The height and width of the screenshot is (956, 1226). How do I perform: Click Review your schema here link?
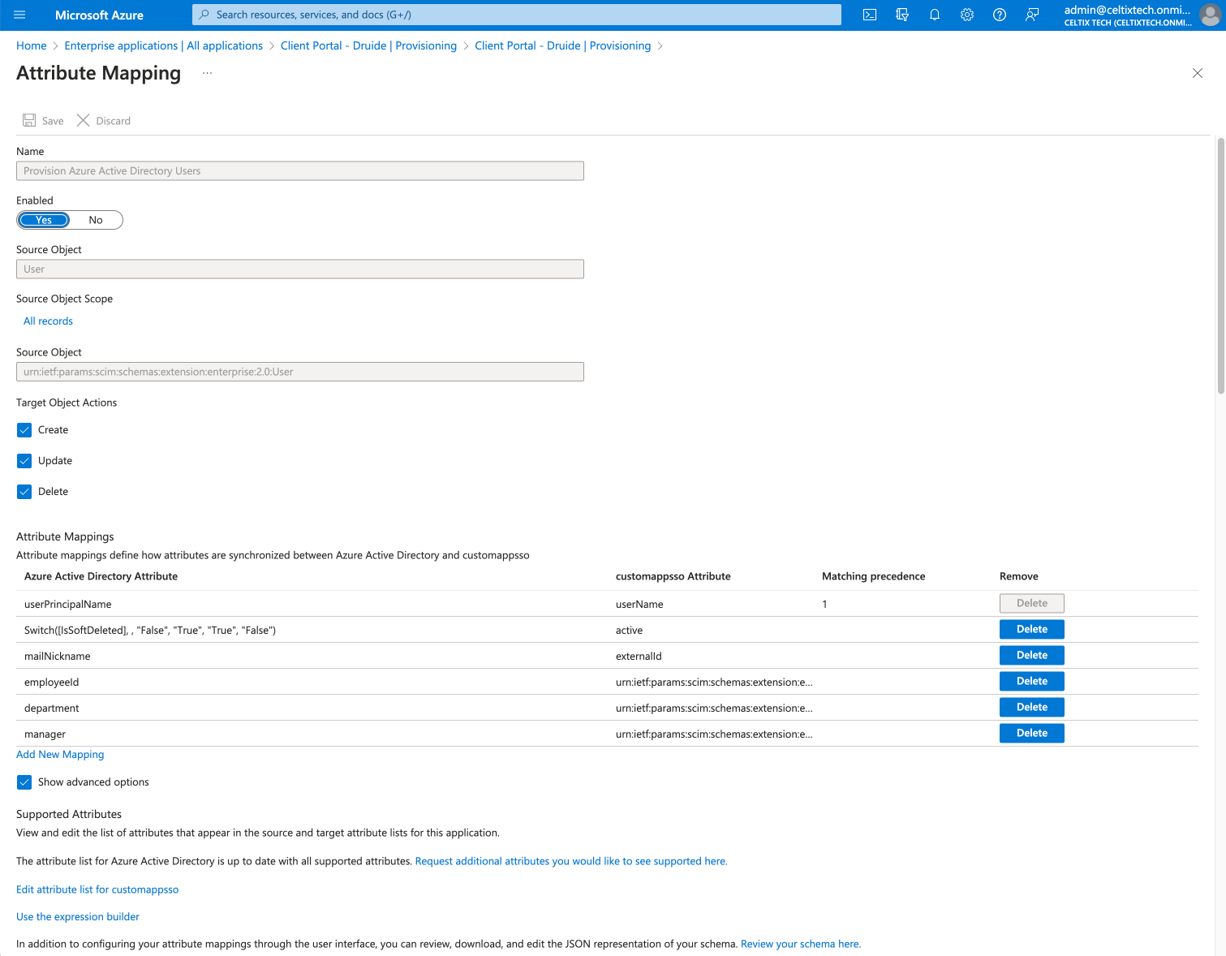tap(801, 944)
